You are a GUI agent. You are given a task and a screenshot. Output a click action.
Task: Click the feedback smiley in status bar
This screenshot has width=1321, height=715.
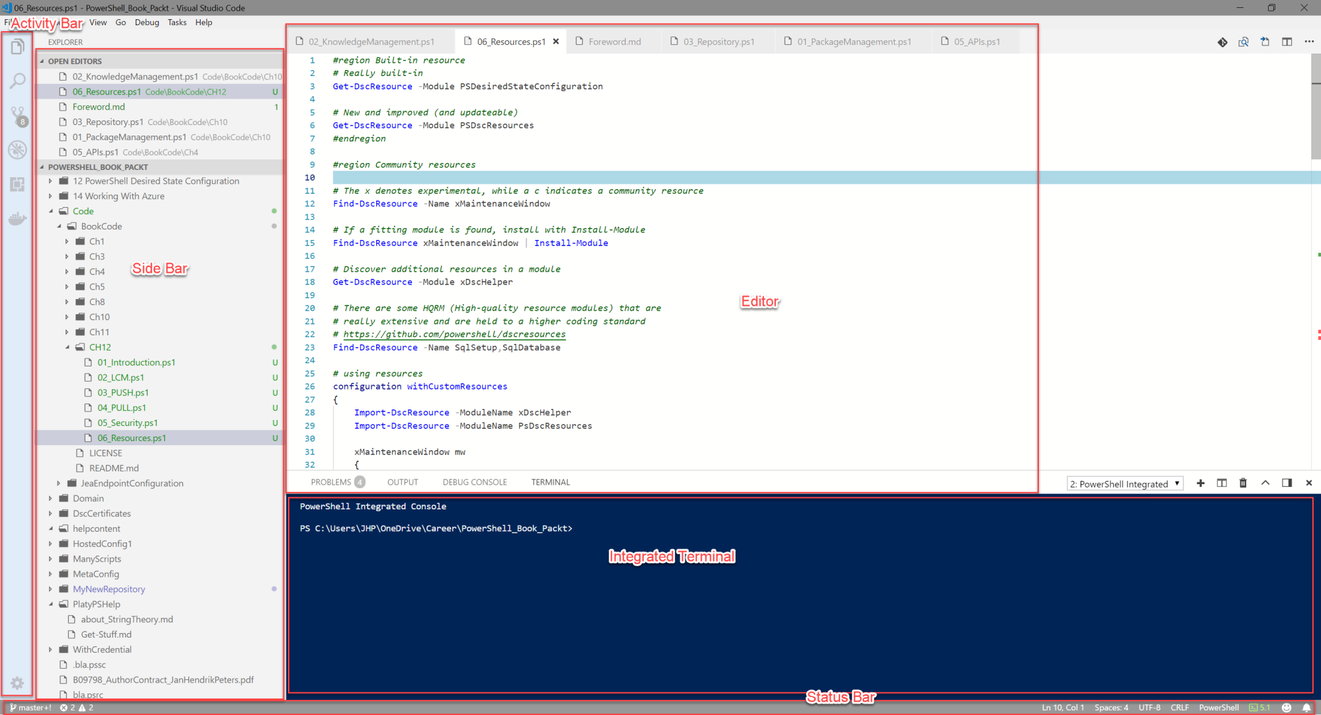point(1287,708)
